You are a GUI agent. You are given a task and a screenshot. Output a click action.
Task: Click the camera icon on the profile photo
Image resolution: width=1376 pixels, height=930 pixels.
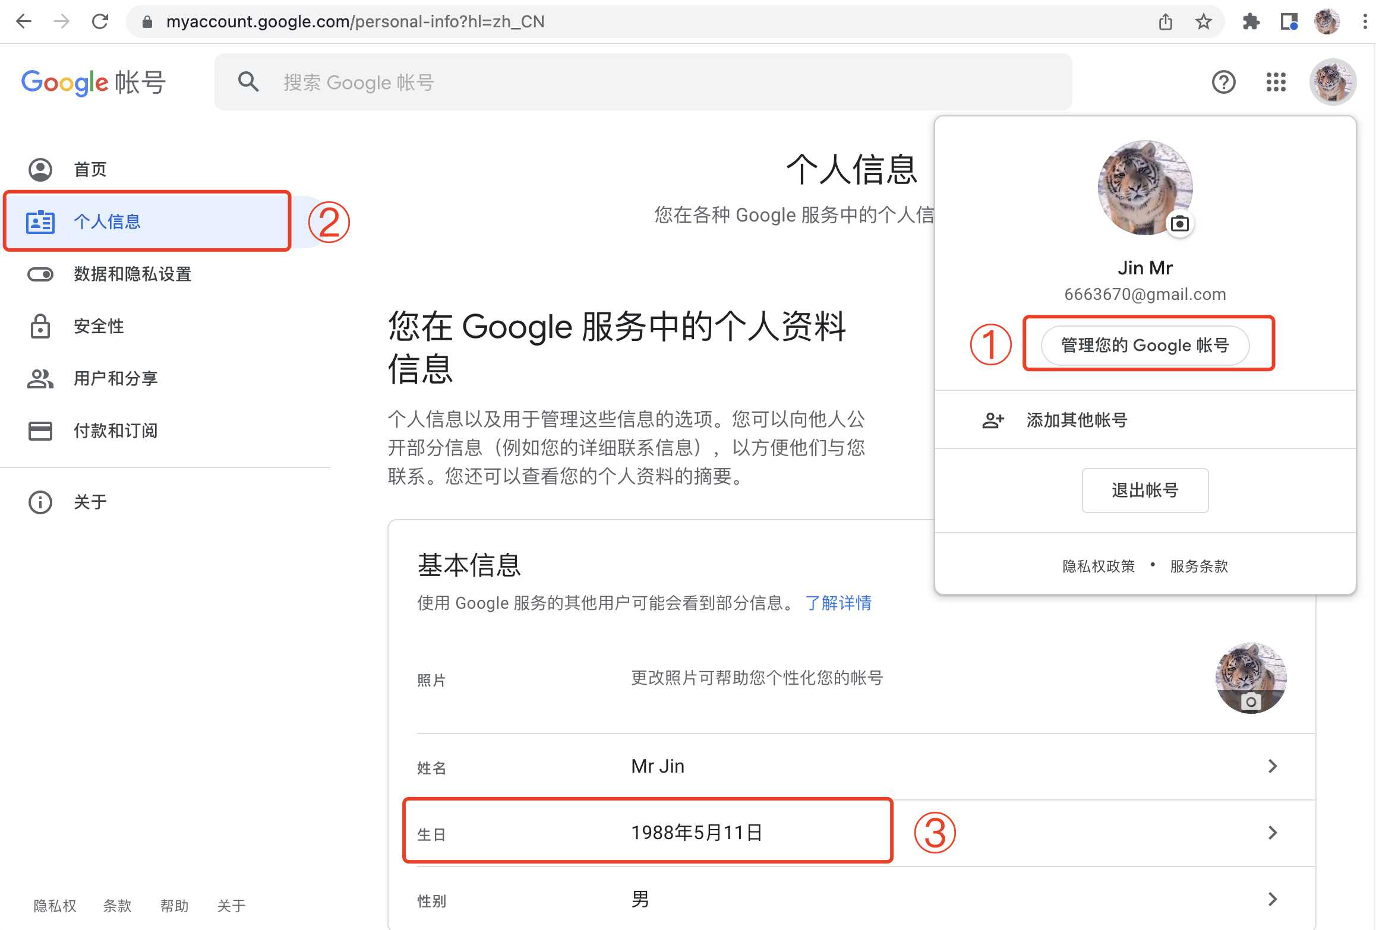1180,224
